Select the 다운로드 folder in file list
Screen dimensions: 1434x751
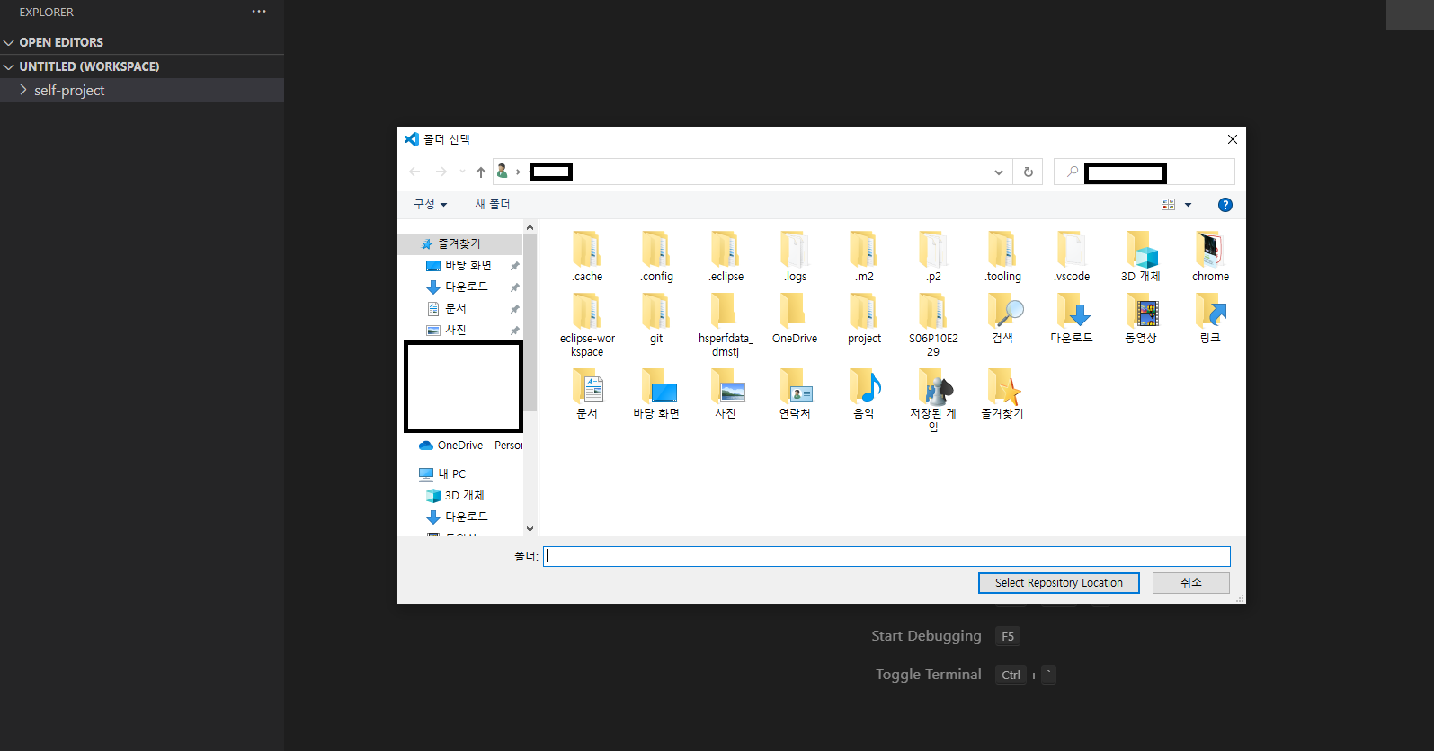[x=1072, y=319]
